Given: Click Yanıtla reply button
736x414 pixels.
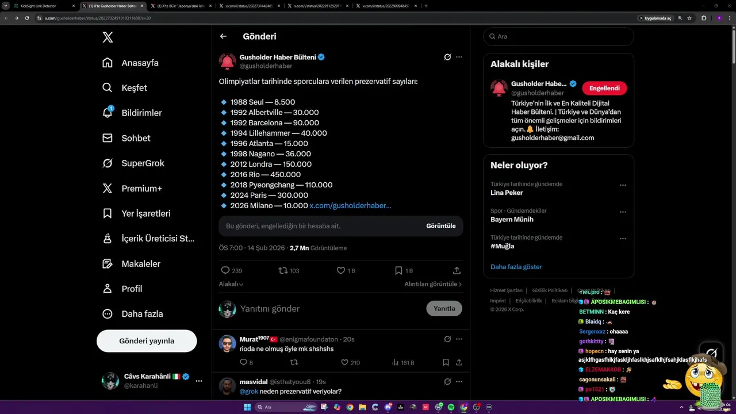Looking at the screenshot, I should coord(444,309).
